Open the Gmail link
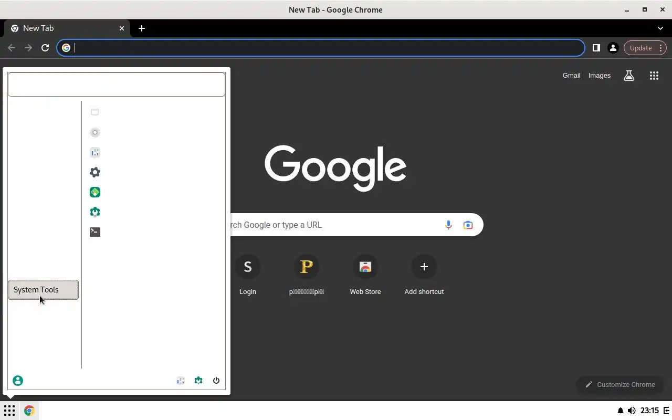 click(x=571, y=76)
